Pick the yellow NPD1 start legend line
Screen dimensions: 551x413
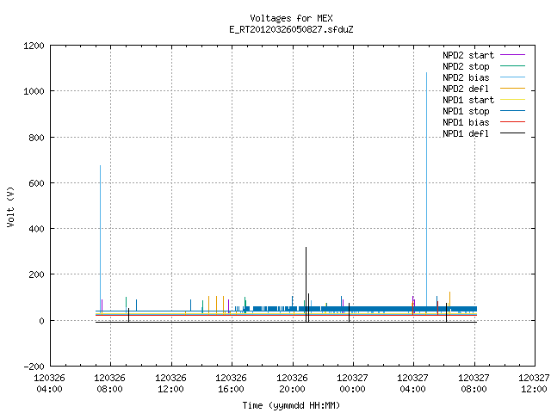pyautogui.click(x=513, y=100)
